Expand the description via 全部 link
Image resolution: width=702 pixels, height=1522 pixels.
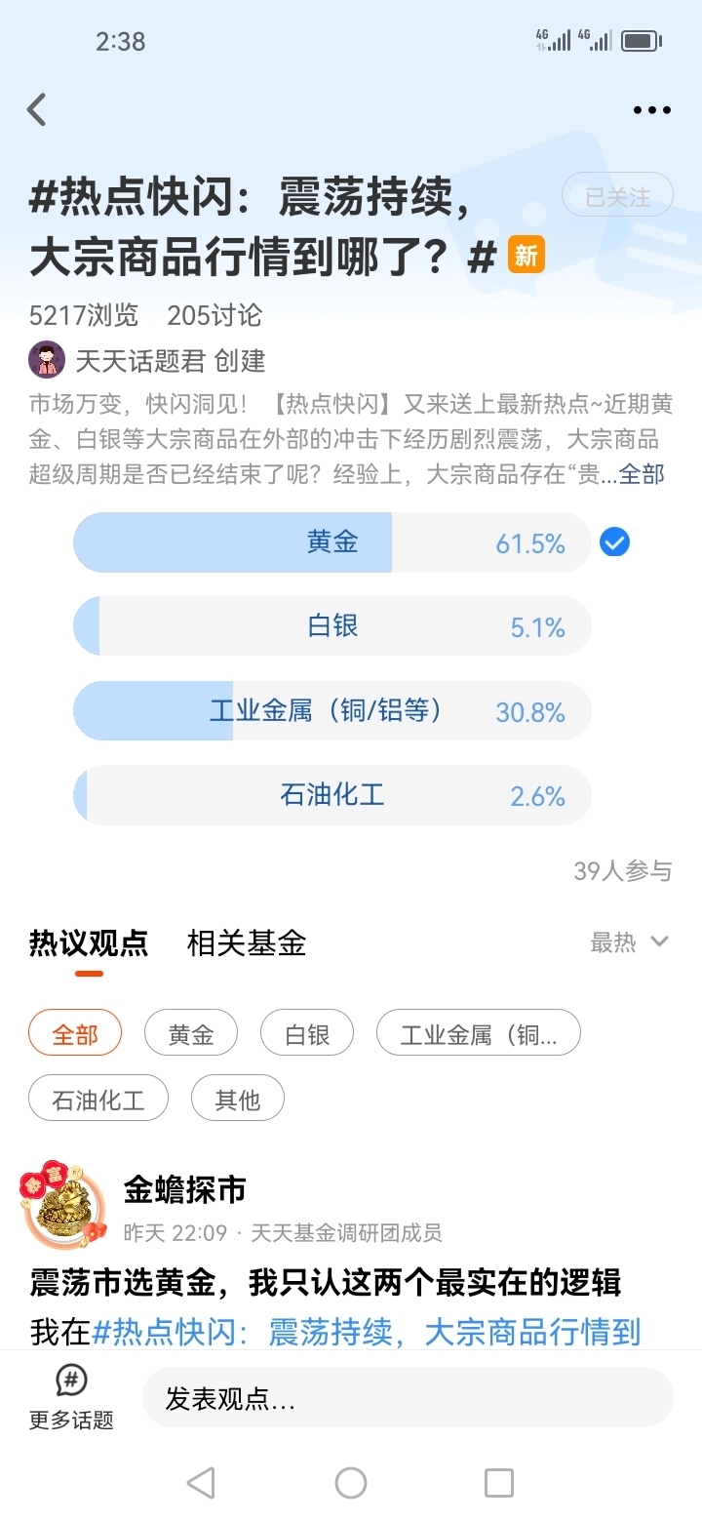[x=642, y=475]
